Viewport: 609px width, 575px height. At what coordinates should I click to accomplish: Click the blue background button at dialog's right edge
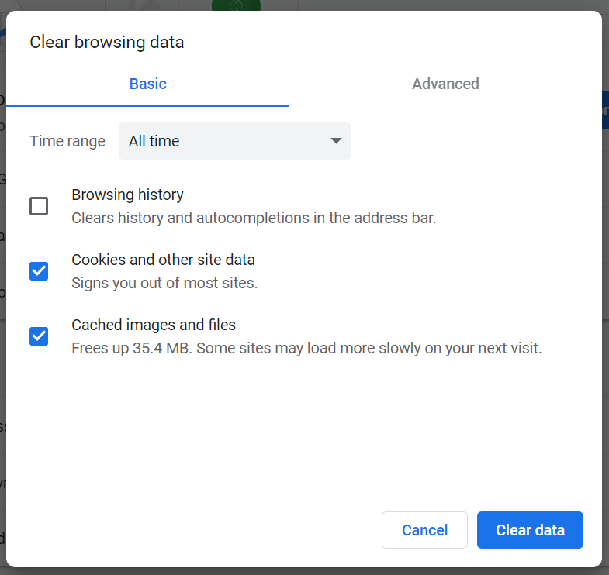click(605, 110)
